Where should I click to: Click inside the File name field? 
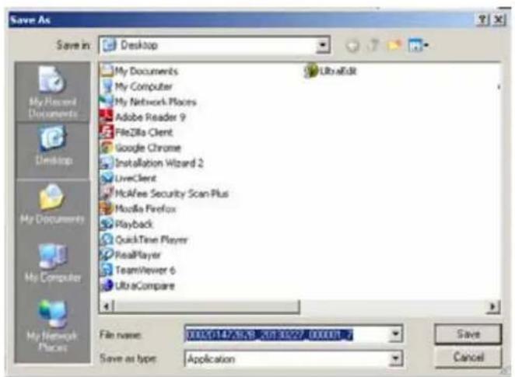(287, 334)
